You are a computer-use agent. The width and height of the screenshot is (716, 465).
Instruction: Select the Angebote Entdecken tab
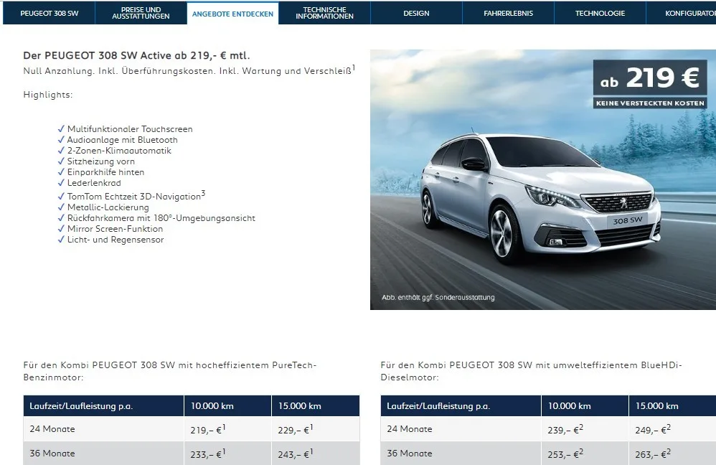(232, 14)
